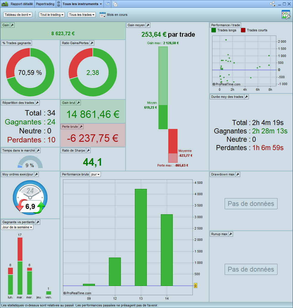Click the wrench icon of Runup max
This screenshot has width=293, height=308.
[231, 234]
